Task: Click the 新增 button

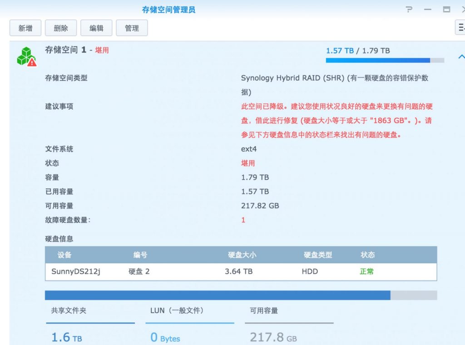Action: click(x=25, y=28)
